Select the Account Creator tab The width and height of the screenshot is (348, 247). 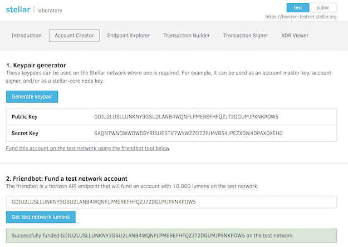(75, 36)
